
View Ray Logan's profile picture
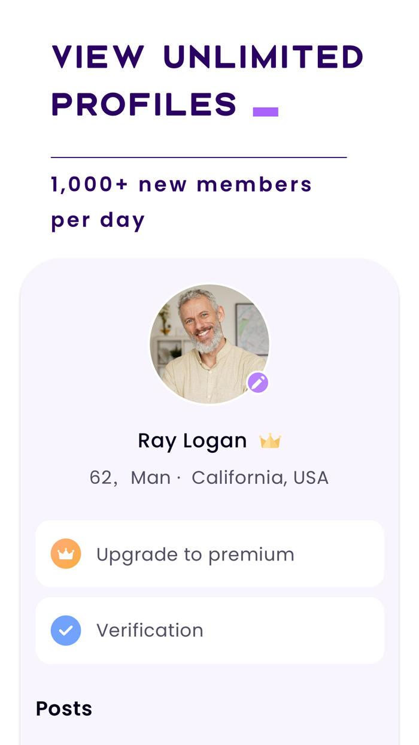[209, 343]
